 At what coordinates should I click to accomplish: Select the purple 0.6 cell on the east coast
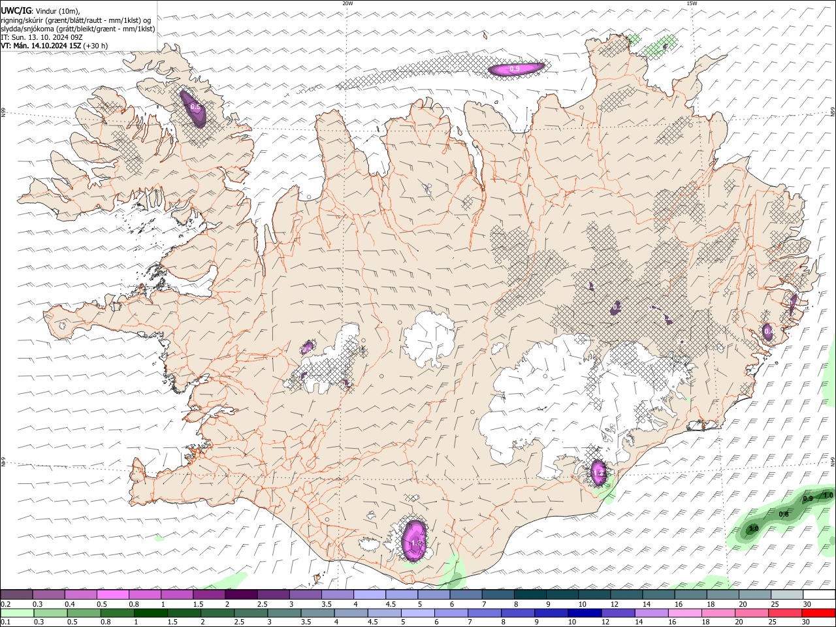pos(768,332)
